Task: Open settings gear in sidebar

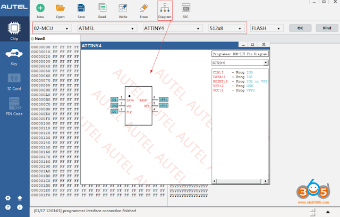Action: point(8,198)
